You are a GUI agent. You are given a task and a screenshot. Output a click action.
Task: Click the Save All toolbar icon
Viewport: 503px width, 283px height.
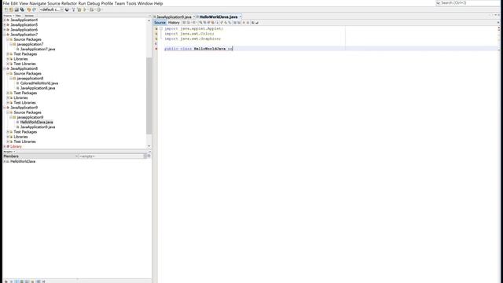[x=22, y=9]
